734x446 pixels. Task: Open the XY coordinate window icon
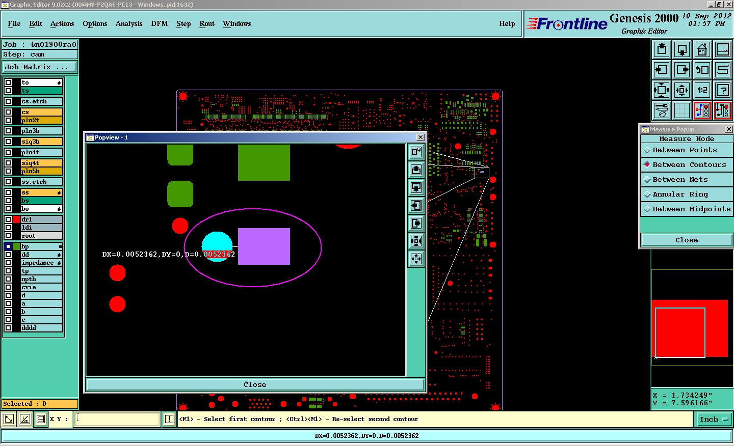tap(723, 49)
